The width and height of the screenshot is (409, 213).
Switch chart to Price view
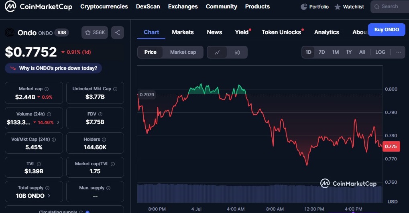(x=150, y=52)
